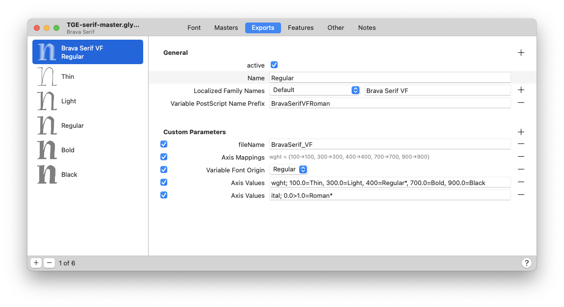Remove the Variable PostScript Name Prefix row
Image resolution: width=564 pixels, height=307 pixels.
coord(521,103)
